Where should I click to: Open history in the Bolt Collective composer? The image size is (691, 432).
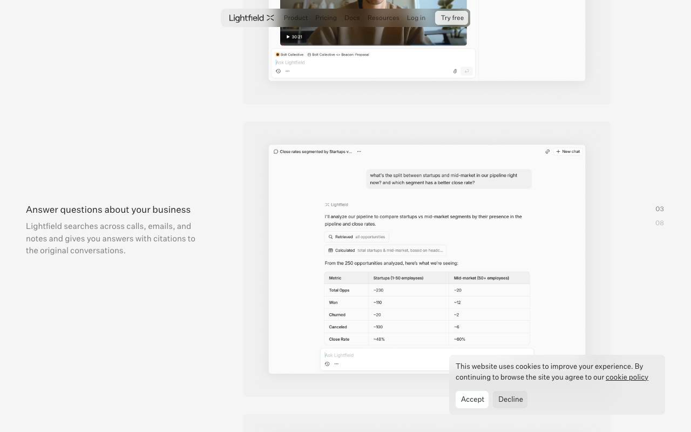[x=279, y=71]
